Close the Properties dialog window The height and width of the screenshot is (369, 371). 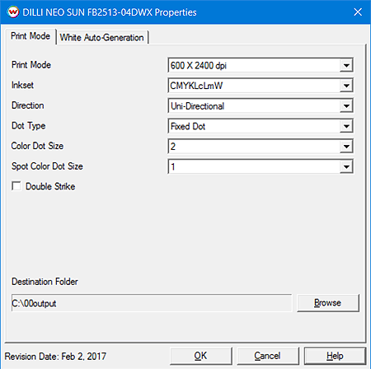358,12
